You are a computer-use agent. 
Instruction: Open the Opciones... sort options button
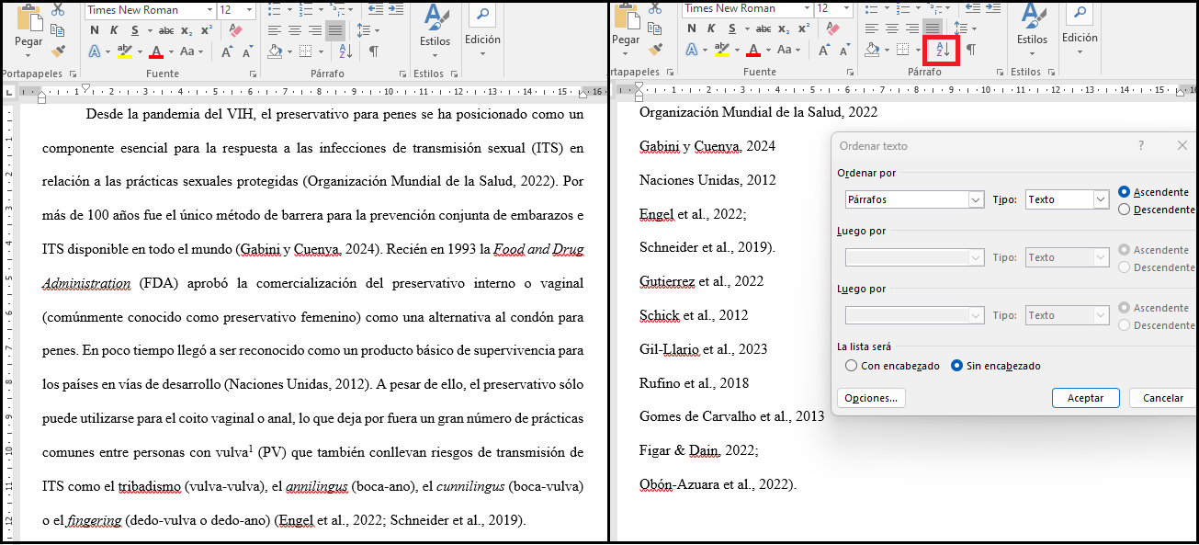click(x=871, y=398)
